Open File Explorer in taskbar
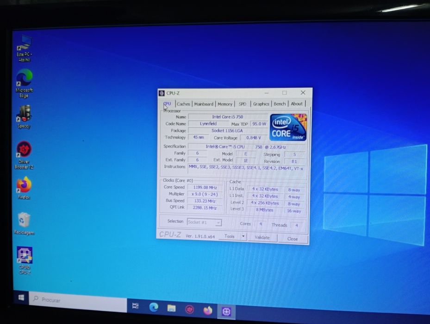The height and width of the screenshot is (324, 430). (171, 308)
